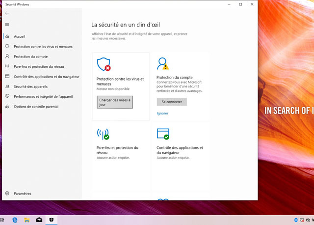Click the family options icon in sidebar
Image resolution: width=314 pixels, height=225 pixels.
point(7,107)
